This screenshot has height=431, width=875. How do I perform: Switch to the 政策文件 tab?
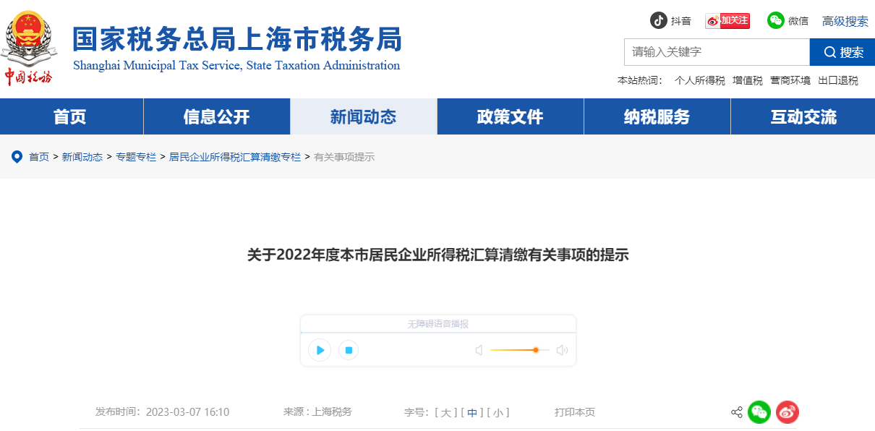coord(510,116)
